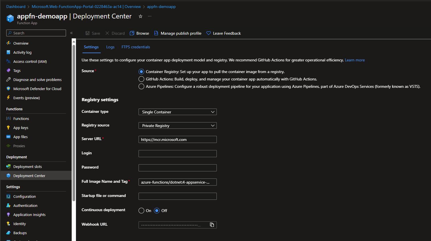
Task: Click the Webhook URL masked field
Action: coord(178,225)
